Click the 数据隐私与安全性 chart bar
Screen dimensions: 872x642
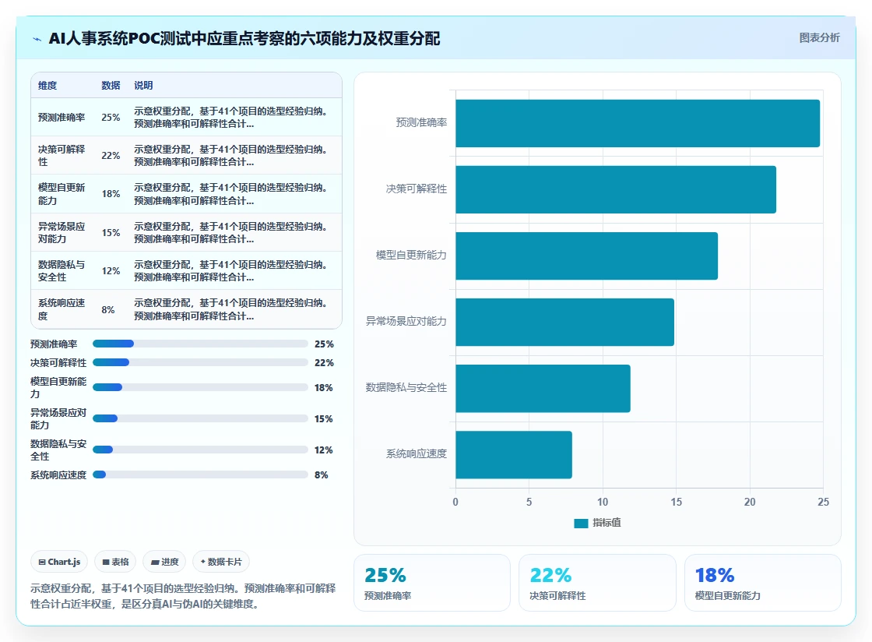click(x=543, y=388)
